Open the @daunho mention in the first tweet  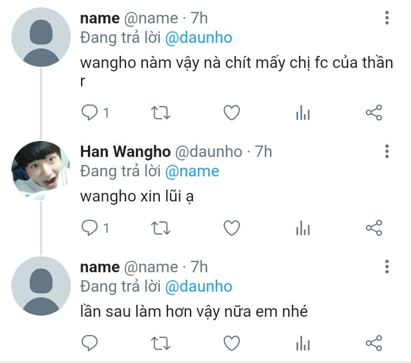point(199,38)
